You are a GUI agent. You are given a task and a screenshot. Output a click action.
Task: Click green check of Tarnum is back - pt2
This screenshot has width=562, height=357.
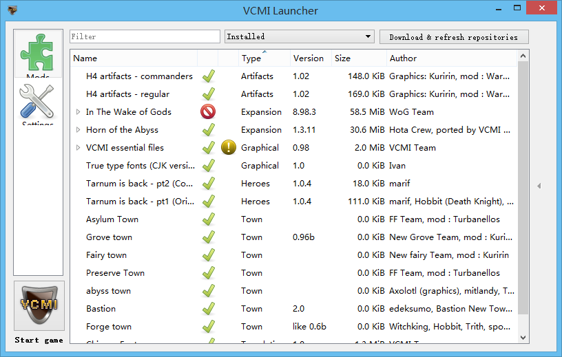point(208,184)
